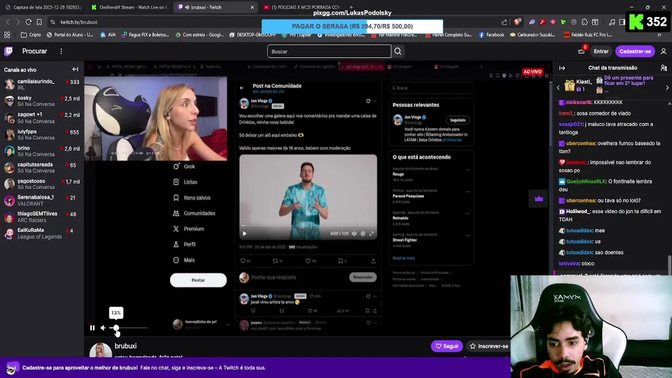Reload the page
Viewport: 672px width, 378px height.
(x=28, y=22)
